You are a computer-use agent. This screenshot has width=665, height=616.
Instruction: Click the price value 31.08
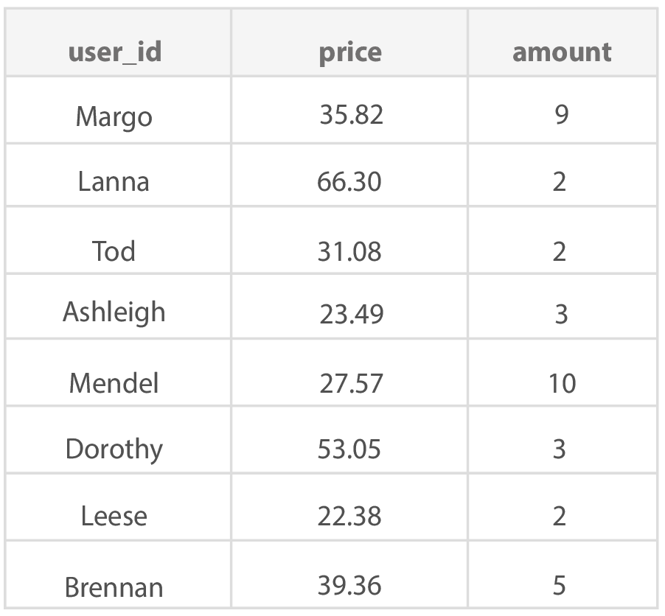coord(349,251)
